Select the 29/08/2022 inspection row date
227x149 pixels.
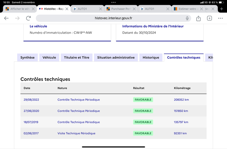(31, 100)
